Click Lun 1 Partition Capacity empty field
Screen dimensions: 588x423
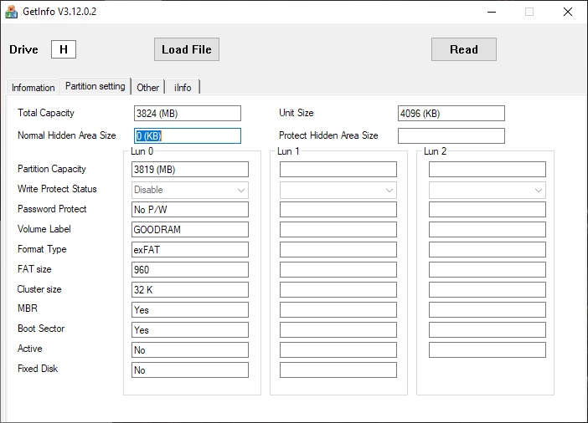pos(338,169)
